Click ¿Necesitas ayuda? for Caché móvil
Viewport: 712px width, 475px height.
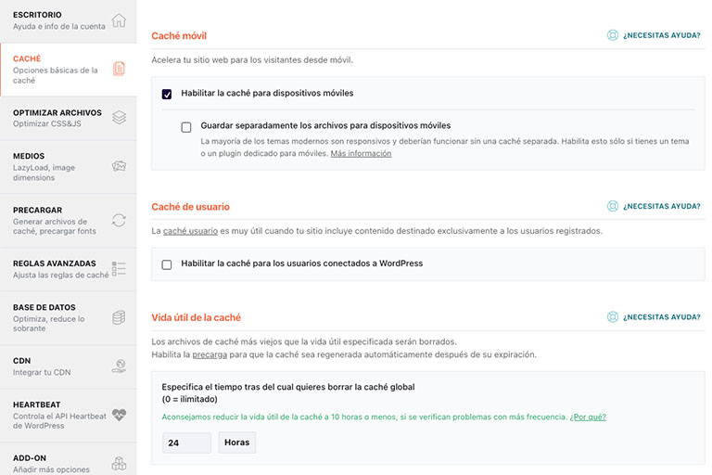[x=662, y=35]
